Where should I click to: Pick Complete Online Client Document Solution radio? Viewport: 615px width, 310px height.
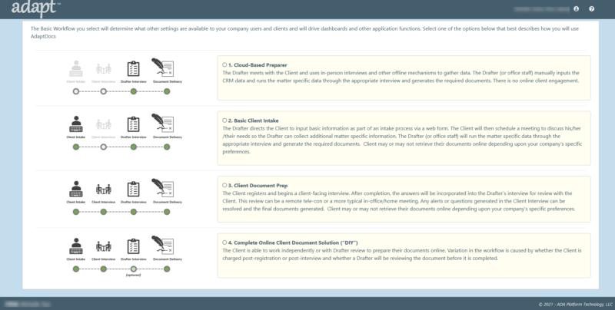click(x=224, y=242)
